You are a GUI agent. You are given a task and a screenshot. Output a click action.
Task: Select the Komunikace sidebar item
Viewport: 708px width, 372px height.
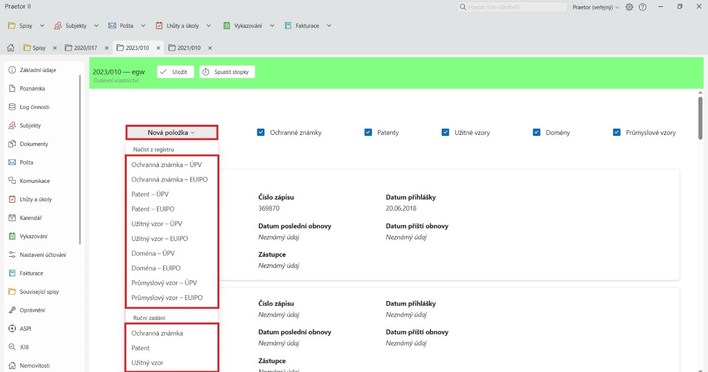(x=35, y=180)
